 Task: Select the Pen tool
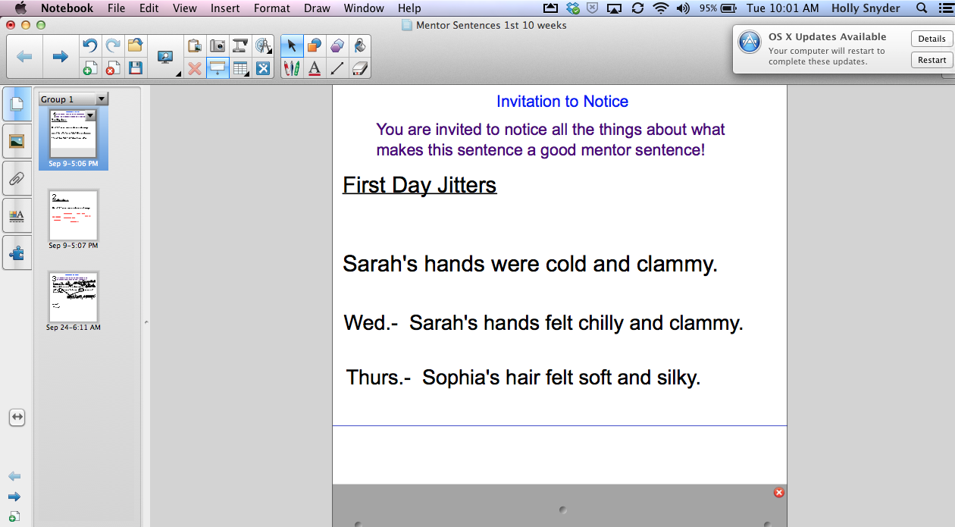(292, 68)
